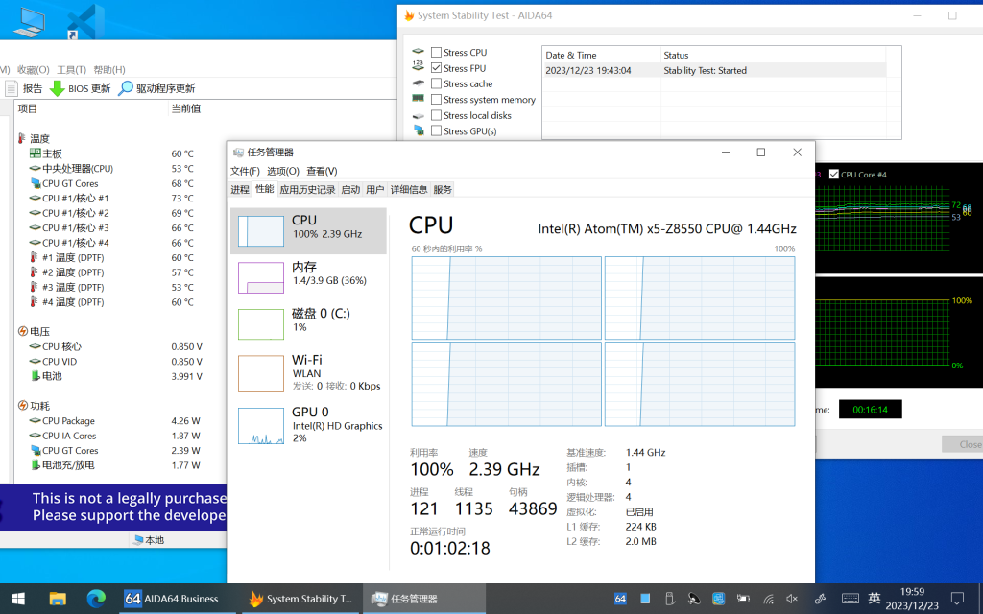Open 文件(F) menu in Task Manager

pyautogui.click(x=245, y=171)
